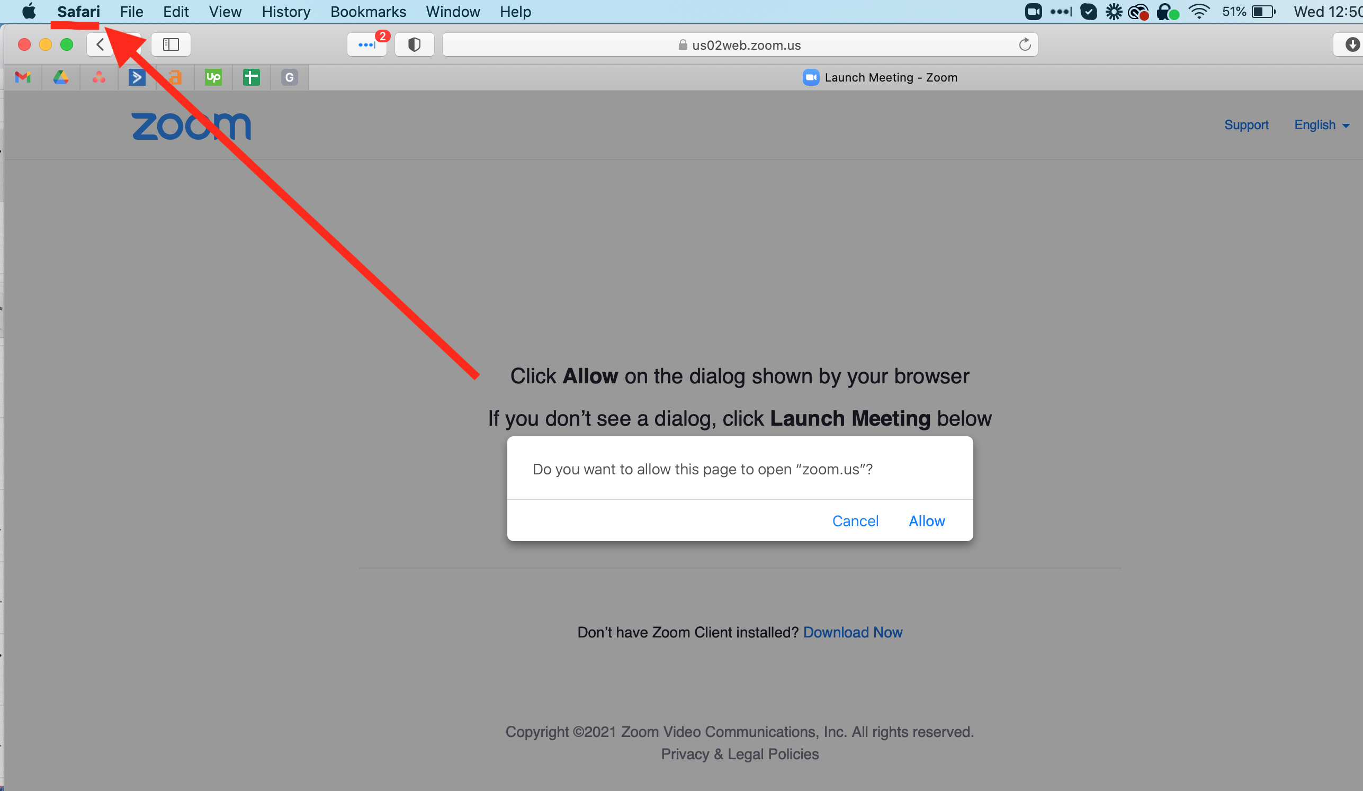The height and width of the screenshot is (791, 1363).
Task: Click the privacy shield icon
Action: click(x=414, y=44)
